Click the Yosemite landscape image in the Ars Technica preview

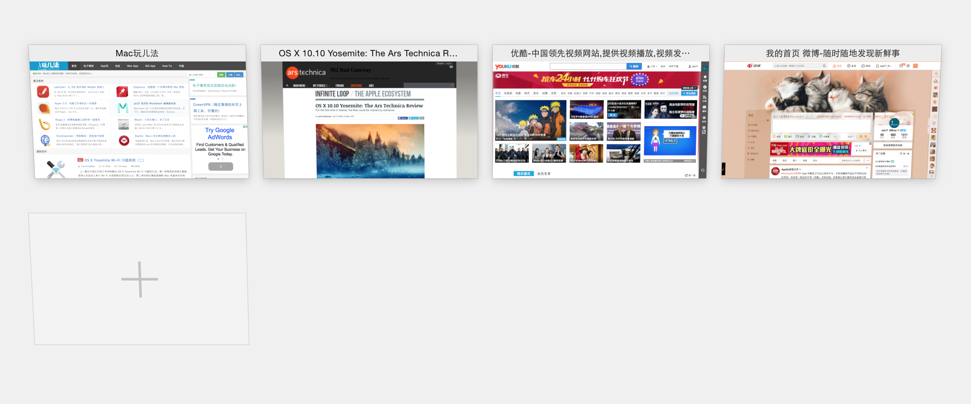pyautogui.click(x=370, y=151)
